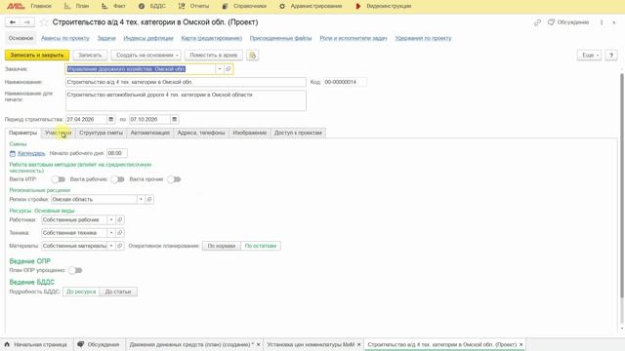
Task: Expand the Техника dropdown
Action: (x=111, y=232)
